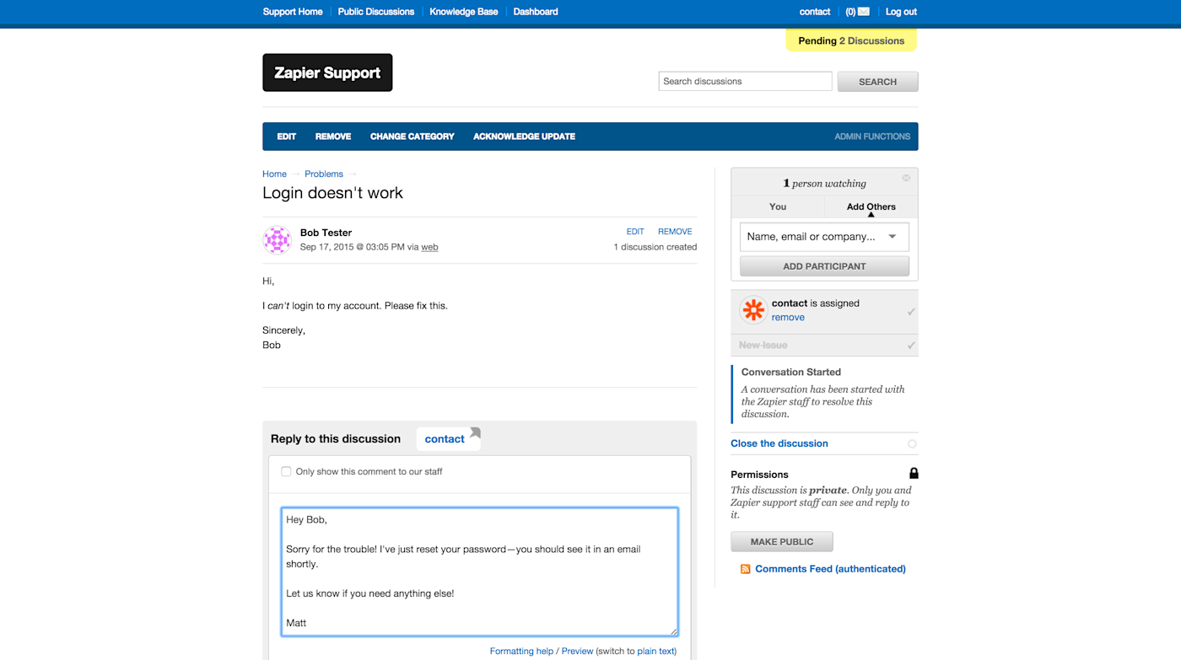Select the You tab in watching panel
1181x660 pixels.
click(778, 207)
